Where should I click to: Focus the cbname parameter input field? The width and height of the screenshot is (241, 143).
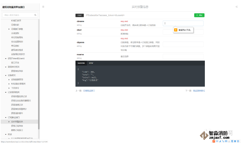(183, 23)
